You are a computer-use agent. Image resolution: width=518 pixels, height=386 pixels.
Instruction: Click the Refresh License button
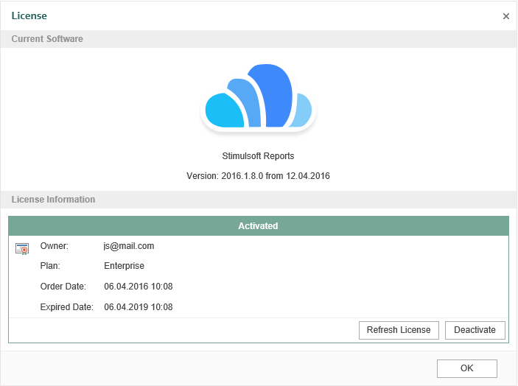point(399,330)
